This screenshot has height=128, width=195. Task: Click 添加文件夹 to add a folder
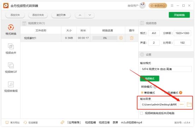[x=38, y=15]
